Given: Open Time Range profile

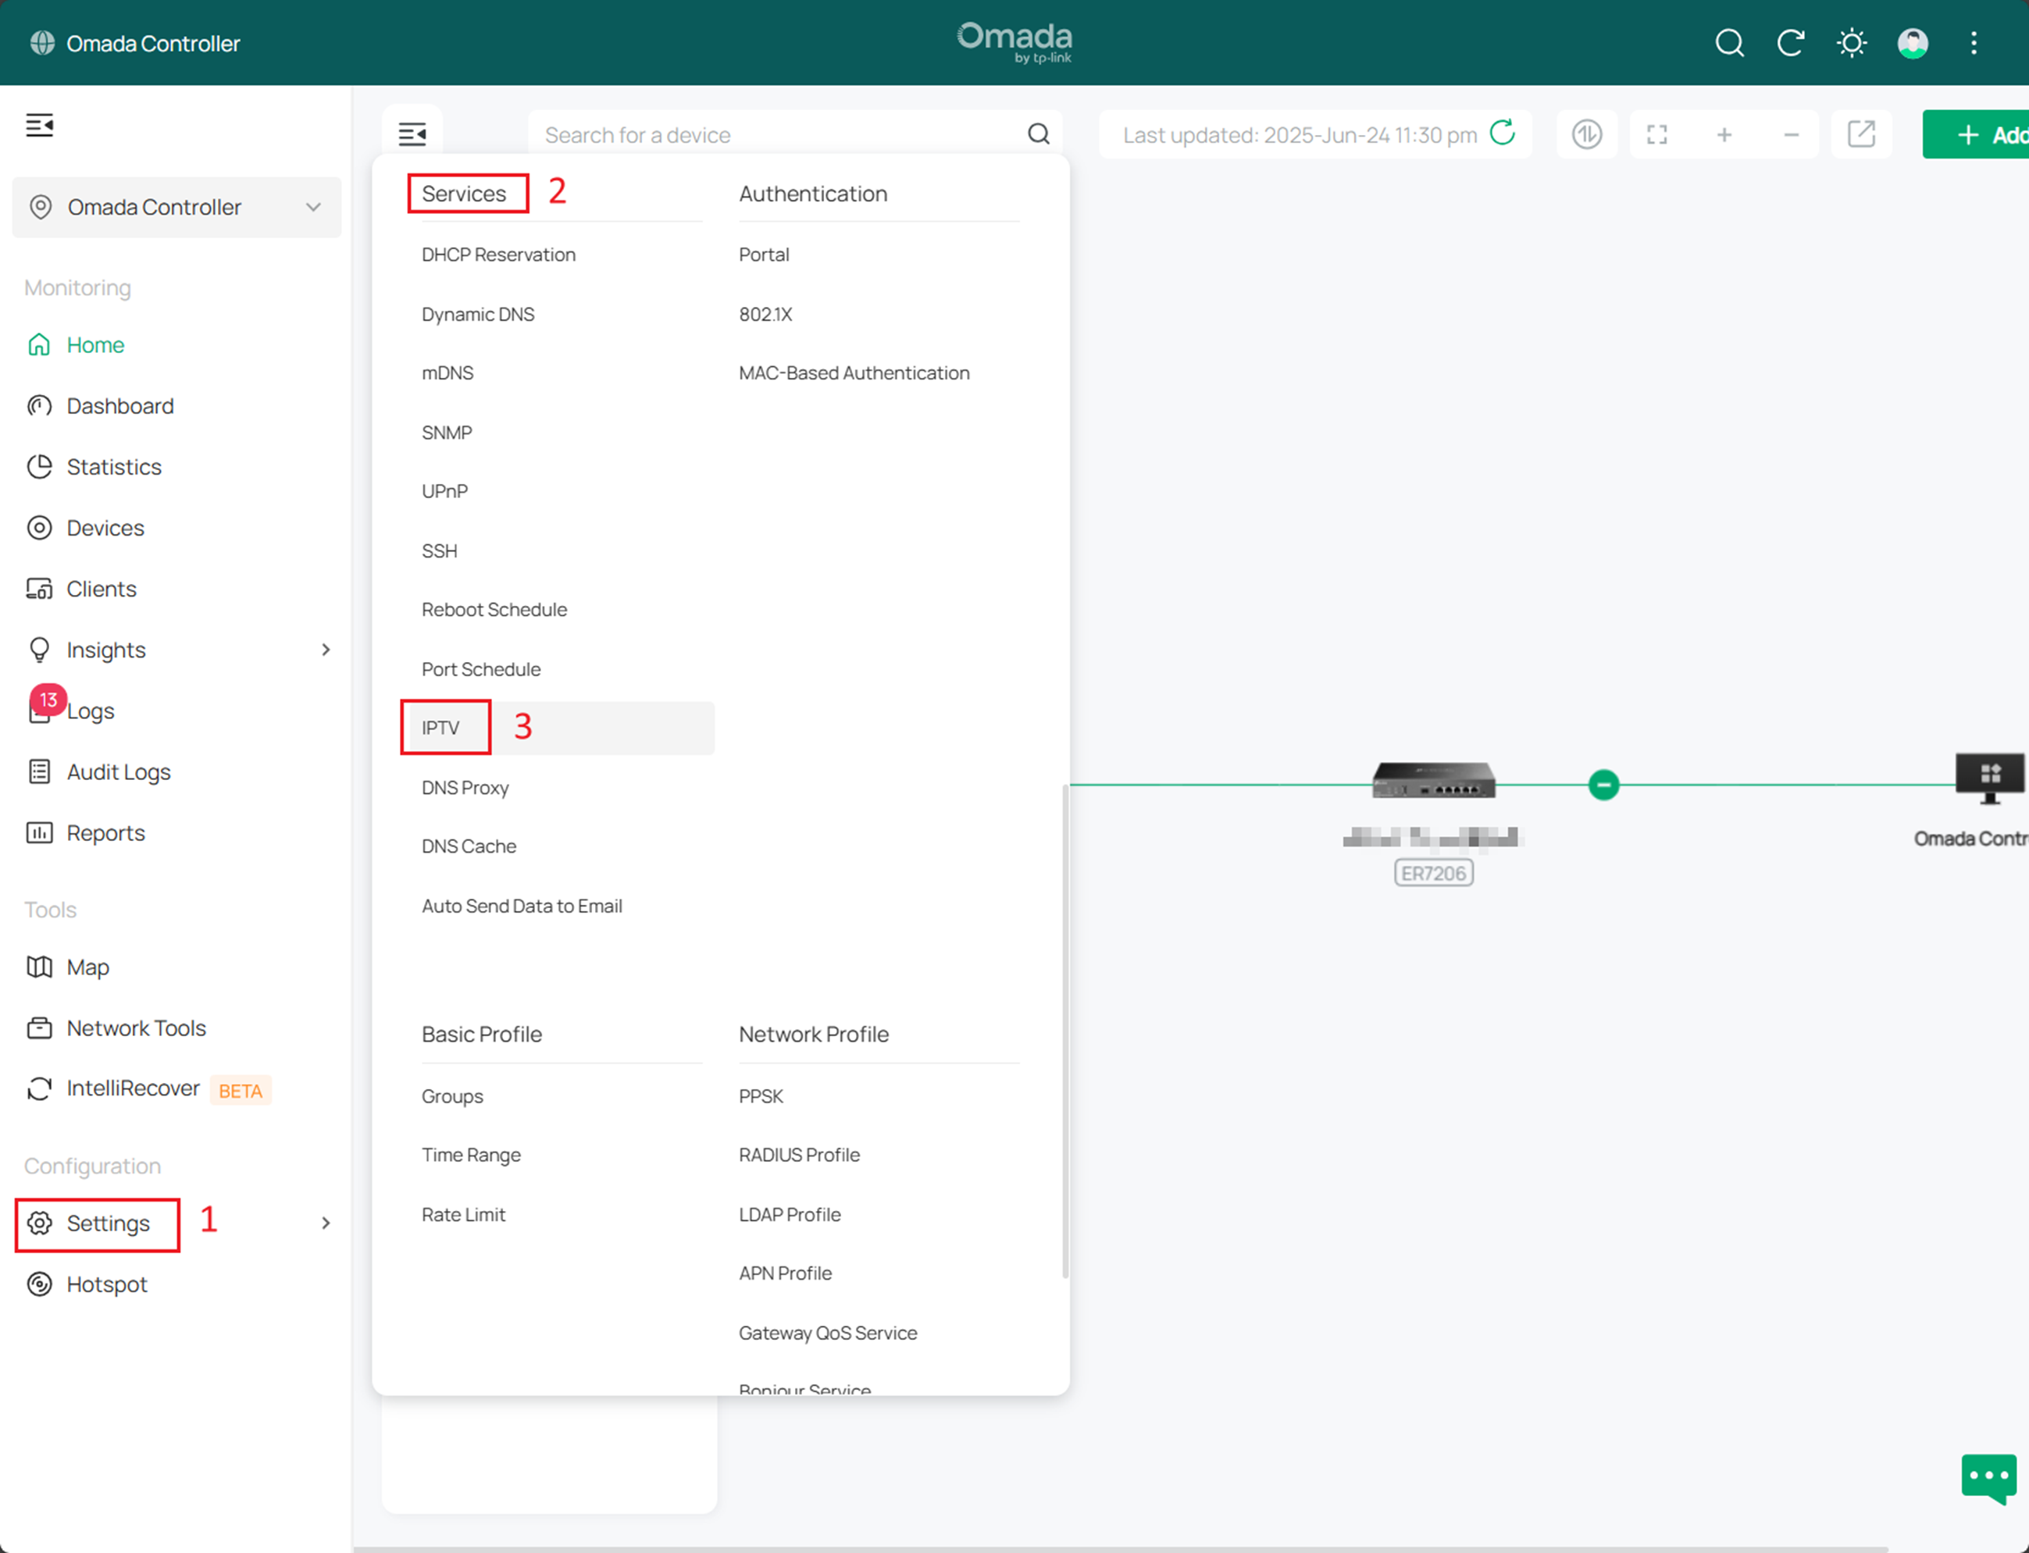Looking at the screenshot, I should [470, 1155].
